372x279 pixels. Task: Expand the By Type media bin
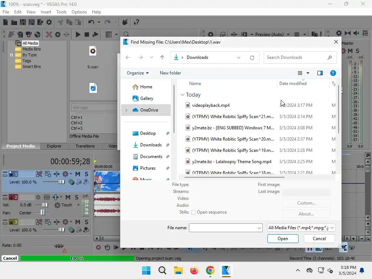click(11, 55)
